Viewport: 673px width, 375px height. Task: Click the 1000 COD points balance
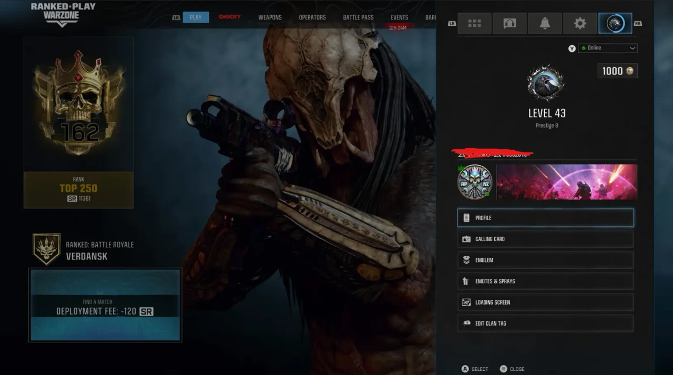[x=617, y=71]
